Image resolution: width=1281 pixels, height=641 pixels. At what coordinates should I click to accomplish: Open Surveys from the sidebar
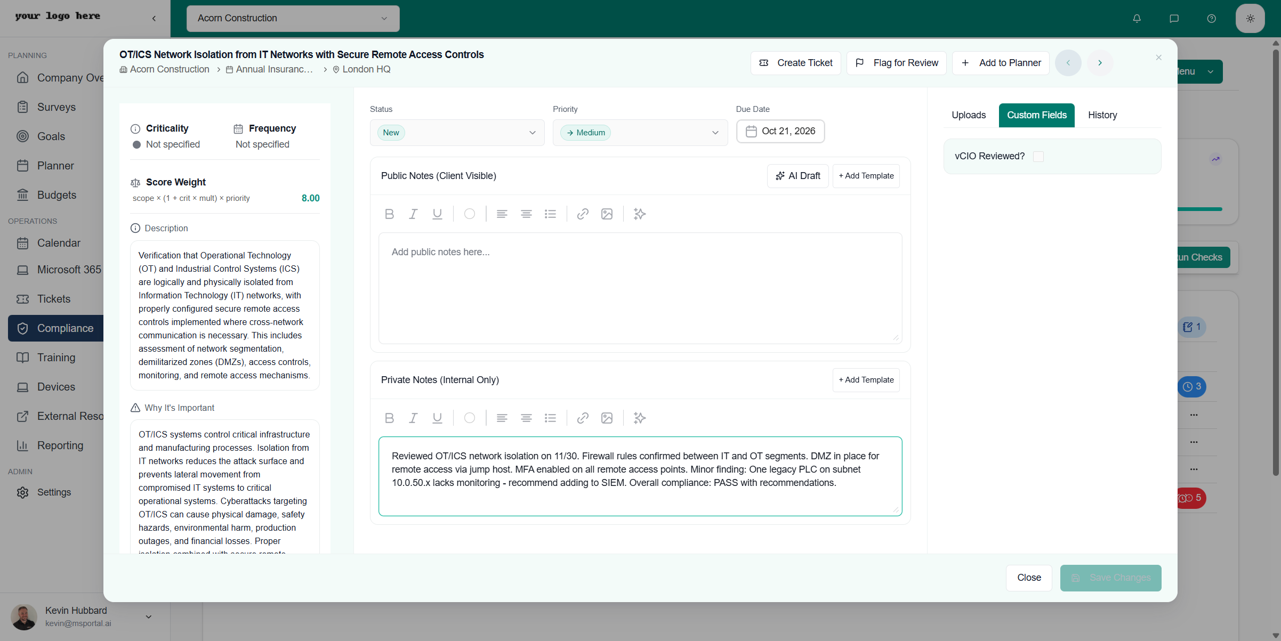57,107
